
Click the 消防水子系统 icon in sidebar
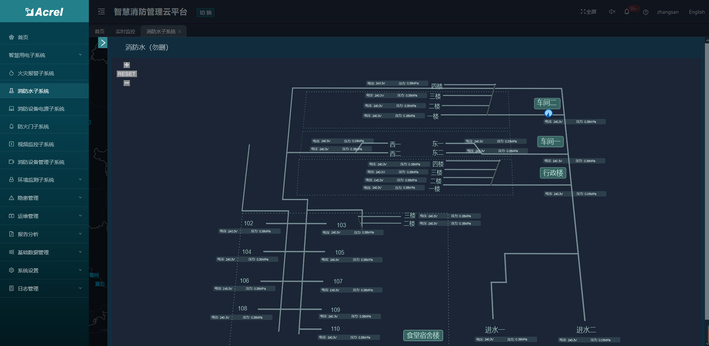[x=11, y=91]
